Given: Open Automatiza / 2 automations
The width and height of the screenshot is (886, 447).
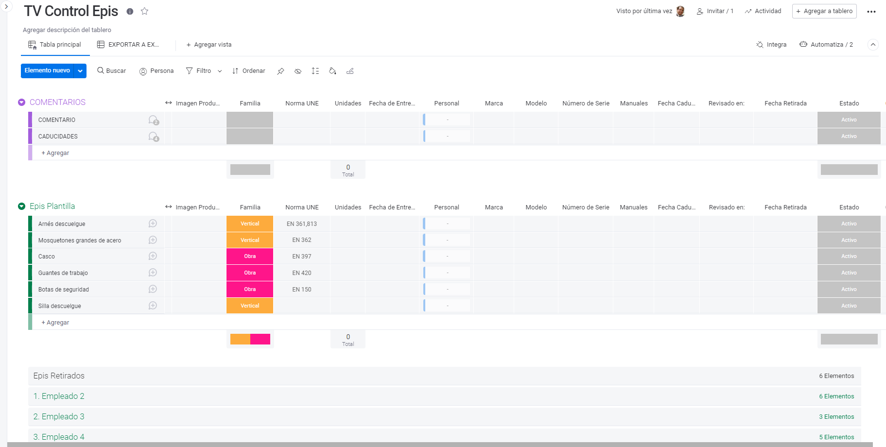Looking at the screenshot, I should tap(826, 45).
